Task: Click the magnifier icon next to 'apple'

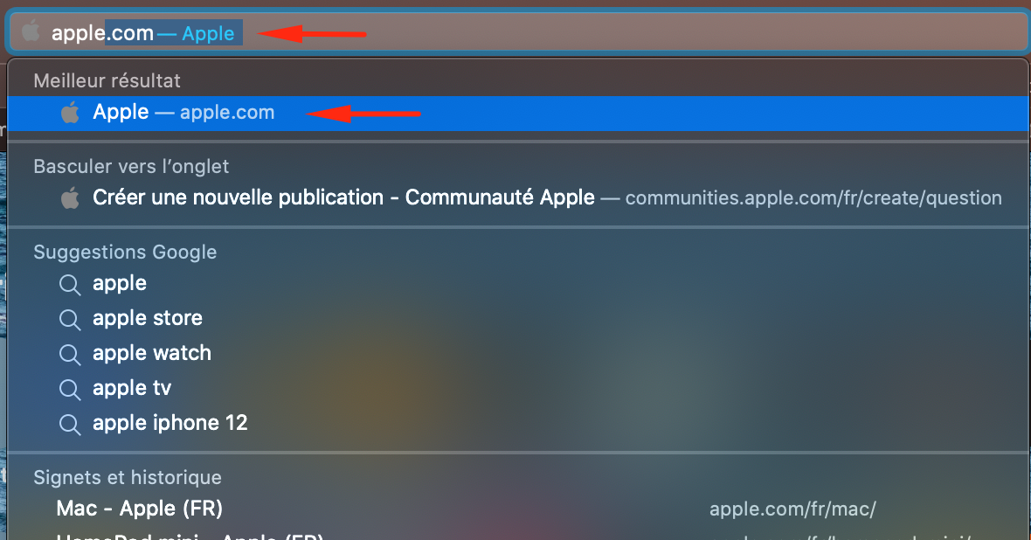Action: (x=71, y=285)
